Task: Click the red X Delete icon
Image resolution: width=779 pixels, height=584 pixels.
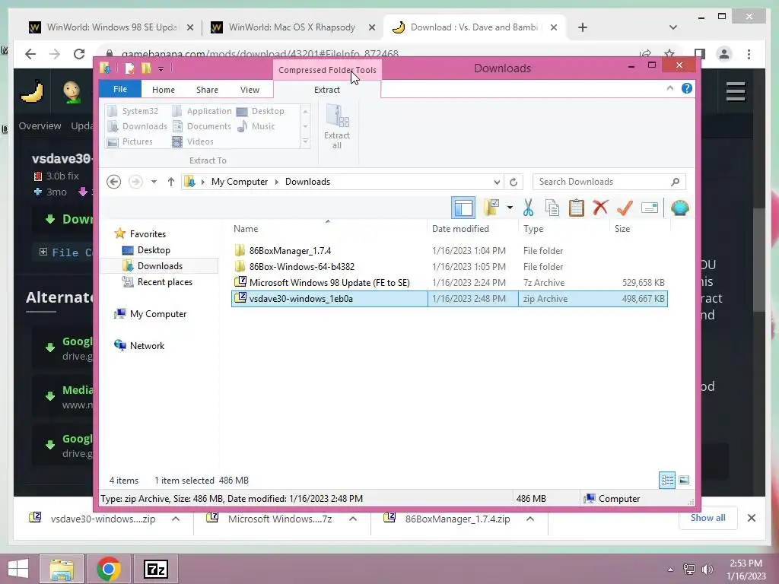Action: click(600, 207)
